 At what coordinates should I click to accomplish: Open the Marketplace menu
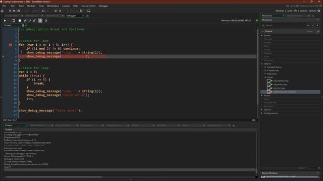(x=53, y=6)
